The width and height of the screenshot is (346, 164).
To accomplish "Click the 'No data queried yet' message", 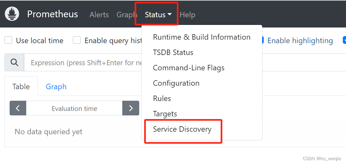I will 49,132.
